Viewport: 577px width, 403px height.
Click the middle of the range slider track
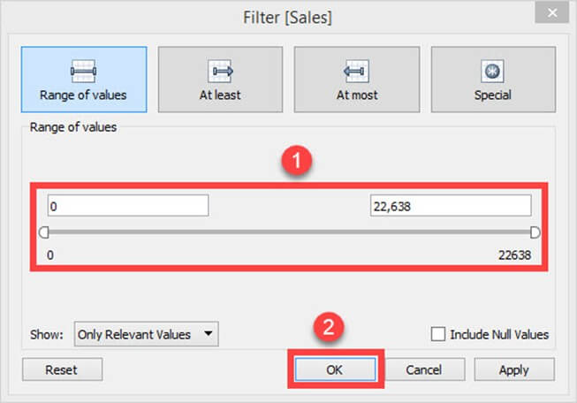click(x=288, y=232)
